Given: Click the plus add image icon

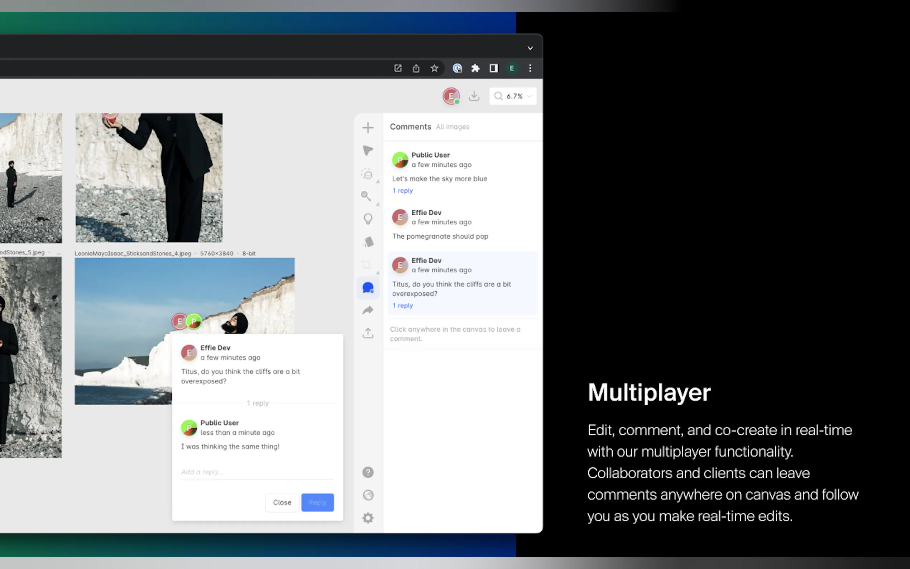Looking at the screenshot, I should click(x=368, y=128).
